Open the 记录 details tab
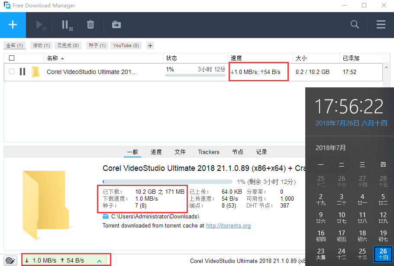The width and height of the screenshot is (394, 266). (x=262, y=152)
